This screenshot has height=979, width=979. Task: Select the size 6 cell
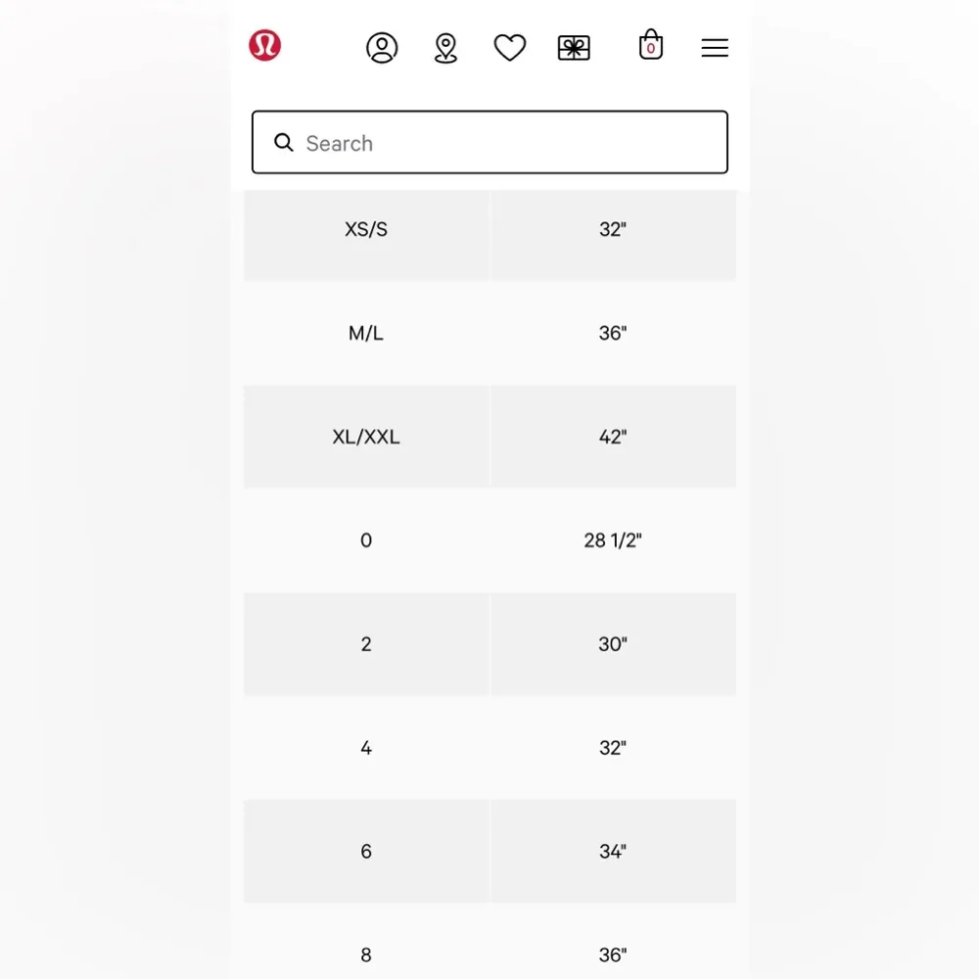click(x=366, y=852)
